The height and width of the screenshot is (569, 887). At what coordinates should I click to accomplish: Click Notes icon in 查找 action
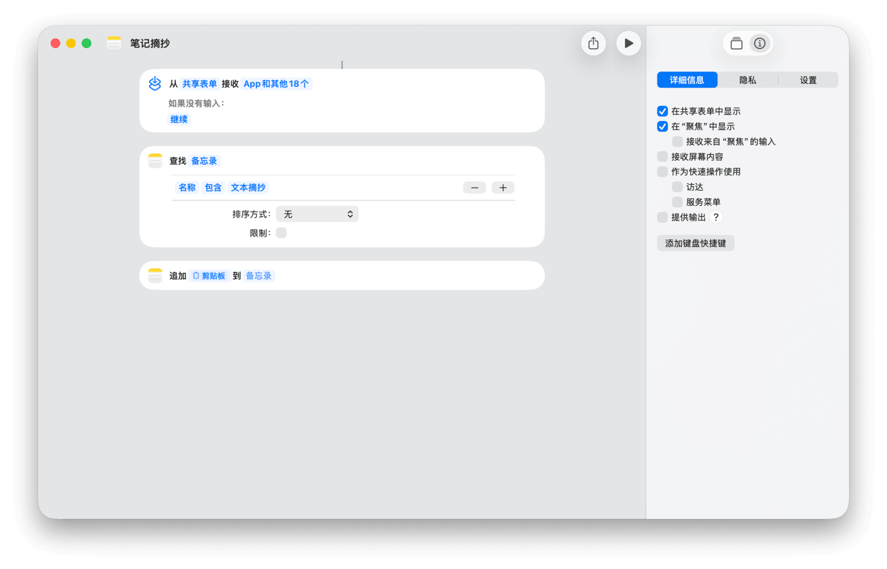point(155,161)
